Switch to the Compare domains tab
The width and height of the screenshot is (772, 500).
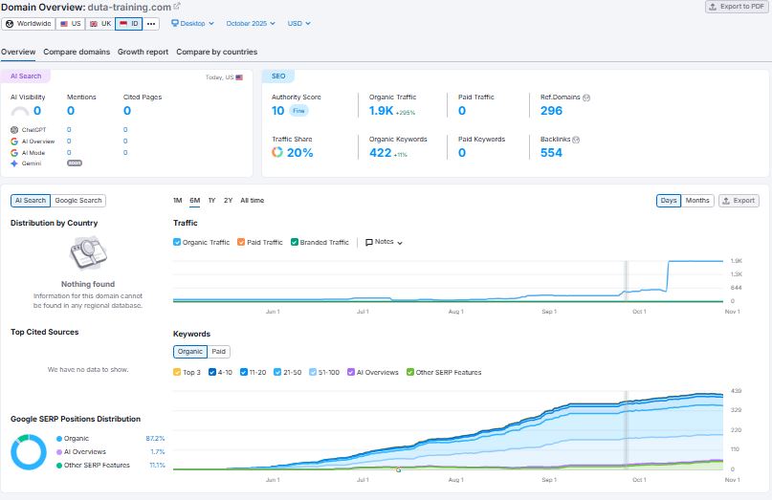pyautogui.click(x=77, y=52)
